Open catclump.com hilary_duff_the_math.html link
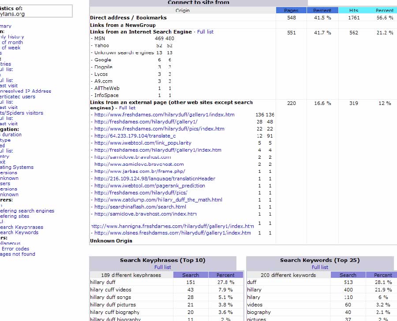The height and width of the screenshot is (321, 397). click(x=158, y=200)
